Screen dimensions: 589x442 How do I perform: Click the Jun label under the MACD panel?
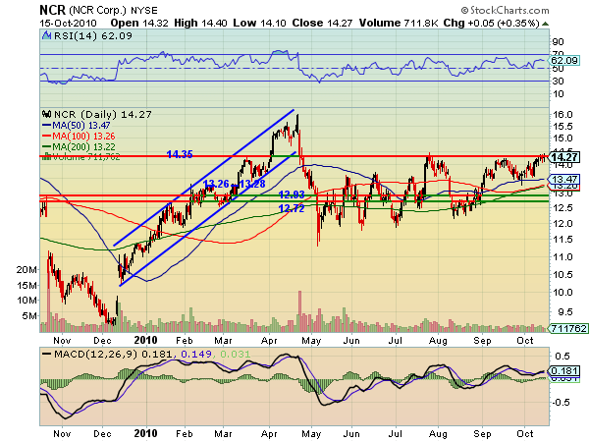351,434
